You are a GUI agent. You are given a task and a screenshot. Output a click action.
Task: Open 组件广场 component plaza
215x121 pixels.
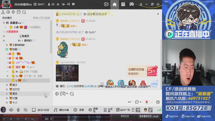point(123,110)
